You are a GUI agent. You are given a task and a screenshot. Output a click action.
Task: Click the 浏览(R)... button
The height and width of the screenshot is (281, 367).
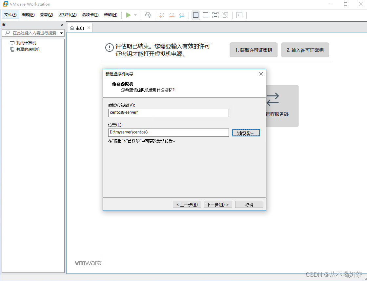(x=246, y=133)
